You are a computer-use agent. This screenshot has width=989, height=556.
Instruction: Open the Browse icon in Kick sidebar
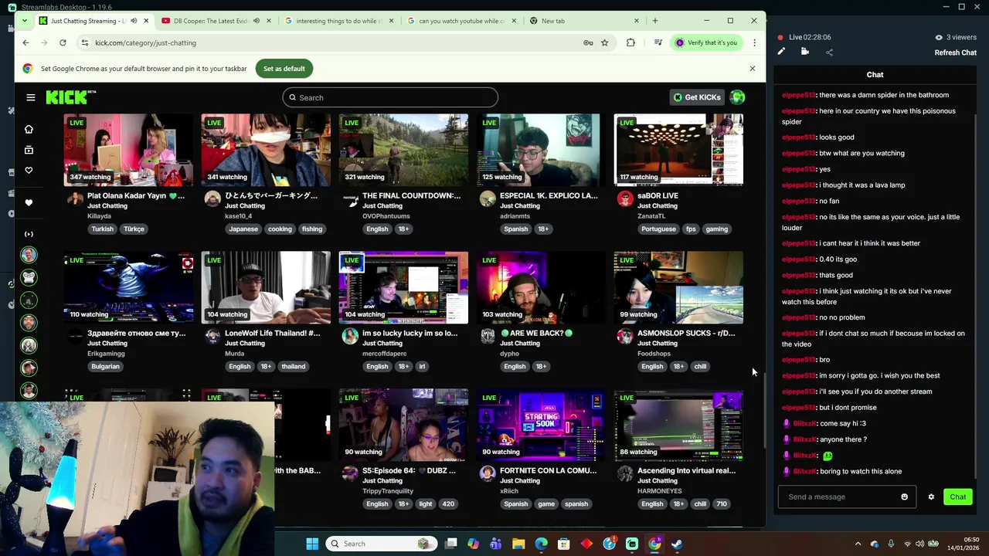pyautogui.click(x=29, y=150)
